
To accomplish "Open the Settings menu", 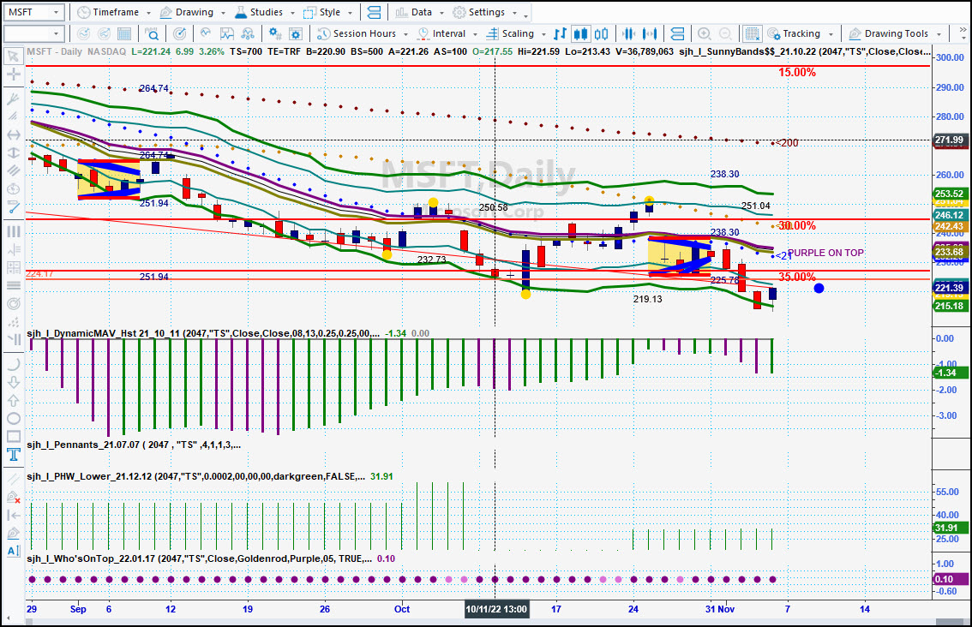I will [485, 12].
